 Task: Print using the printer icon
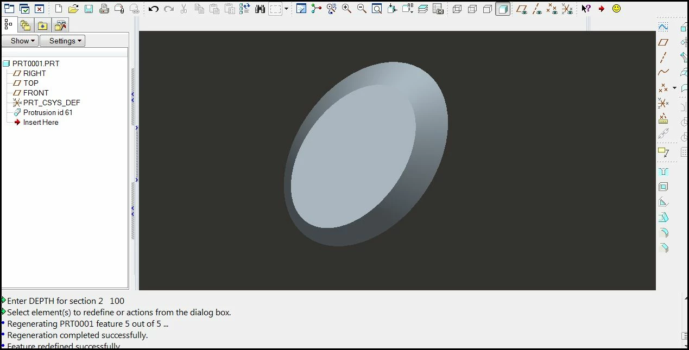104,9
